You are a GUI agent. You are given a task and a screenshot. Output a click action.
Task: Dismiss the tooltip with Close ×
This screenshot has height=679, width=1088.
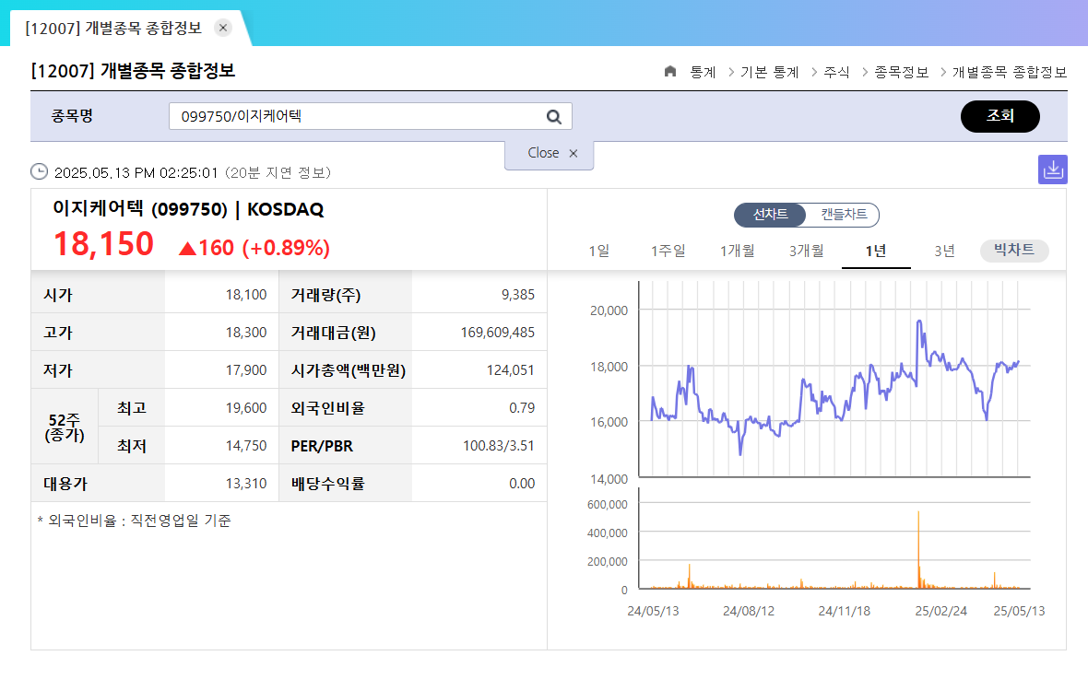click(x=549, y=154)
